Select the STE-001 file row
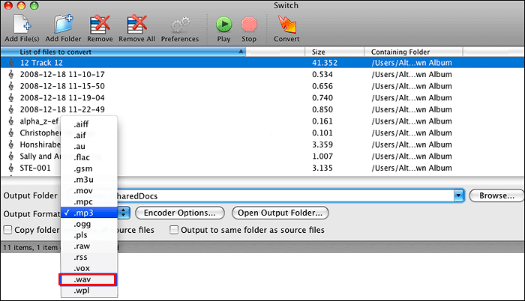 point(36,168)
